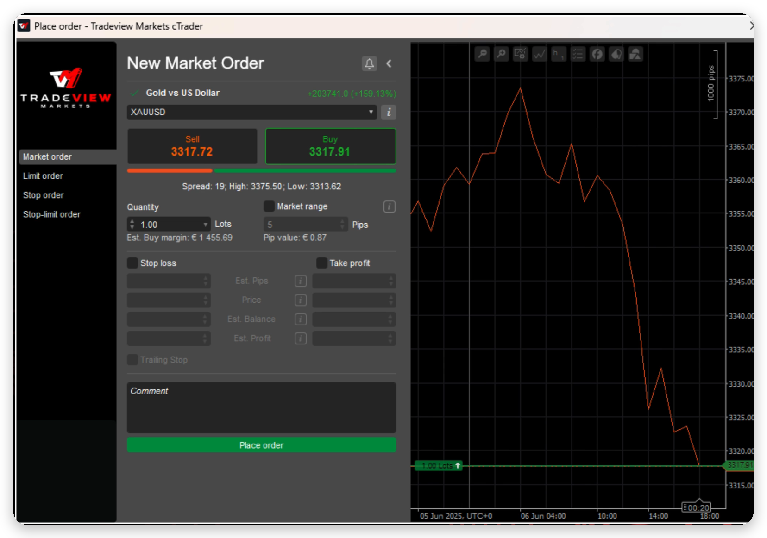The height and width of the screenshot is (538, 767).
Task: Enable the Market range checkbox
Action: 269,206
